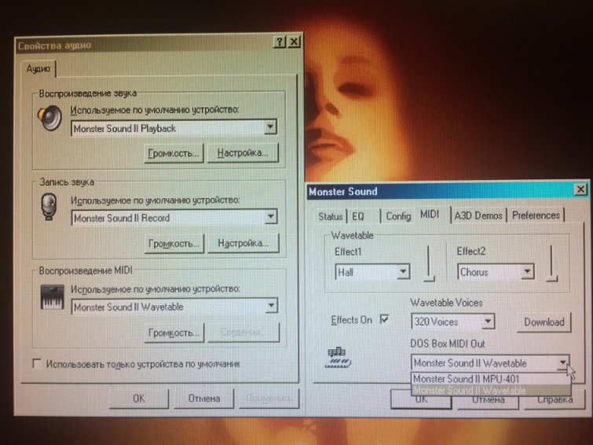The width and height of the screenshot is (593, 445).
Task: Select the MIDI tab
Action: (x=430, y=215)
